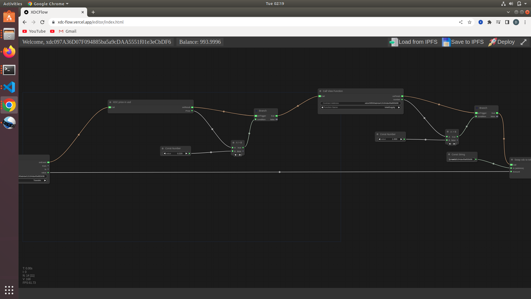
Task: Open Visual Studio Code from the dock
Action: point(9,87)
